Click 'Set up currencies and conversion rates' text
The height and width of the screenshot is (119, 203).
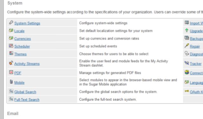point(109,38)
